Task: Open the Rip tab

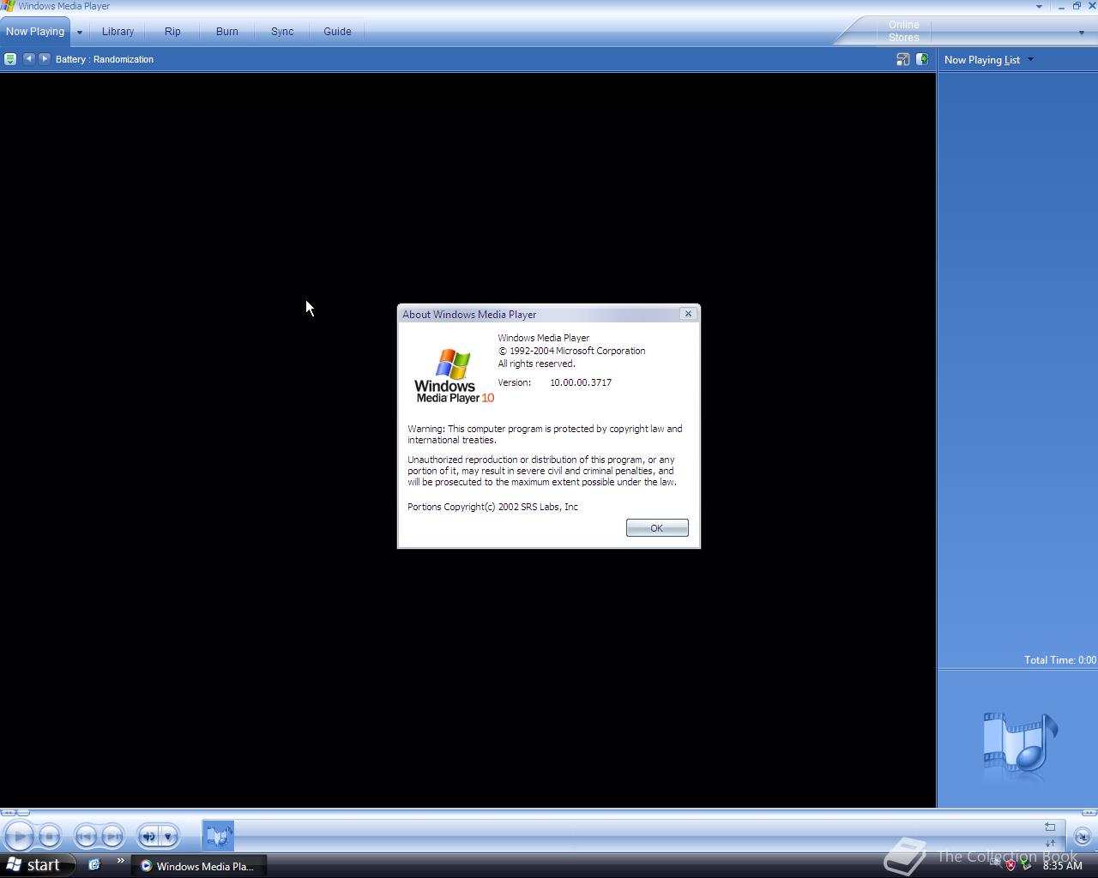Action: (x=172, y=32)
